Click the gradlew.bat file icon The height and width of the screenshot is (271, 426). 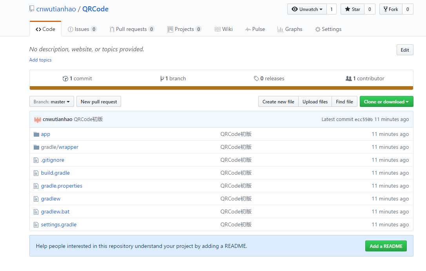36,212
